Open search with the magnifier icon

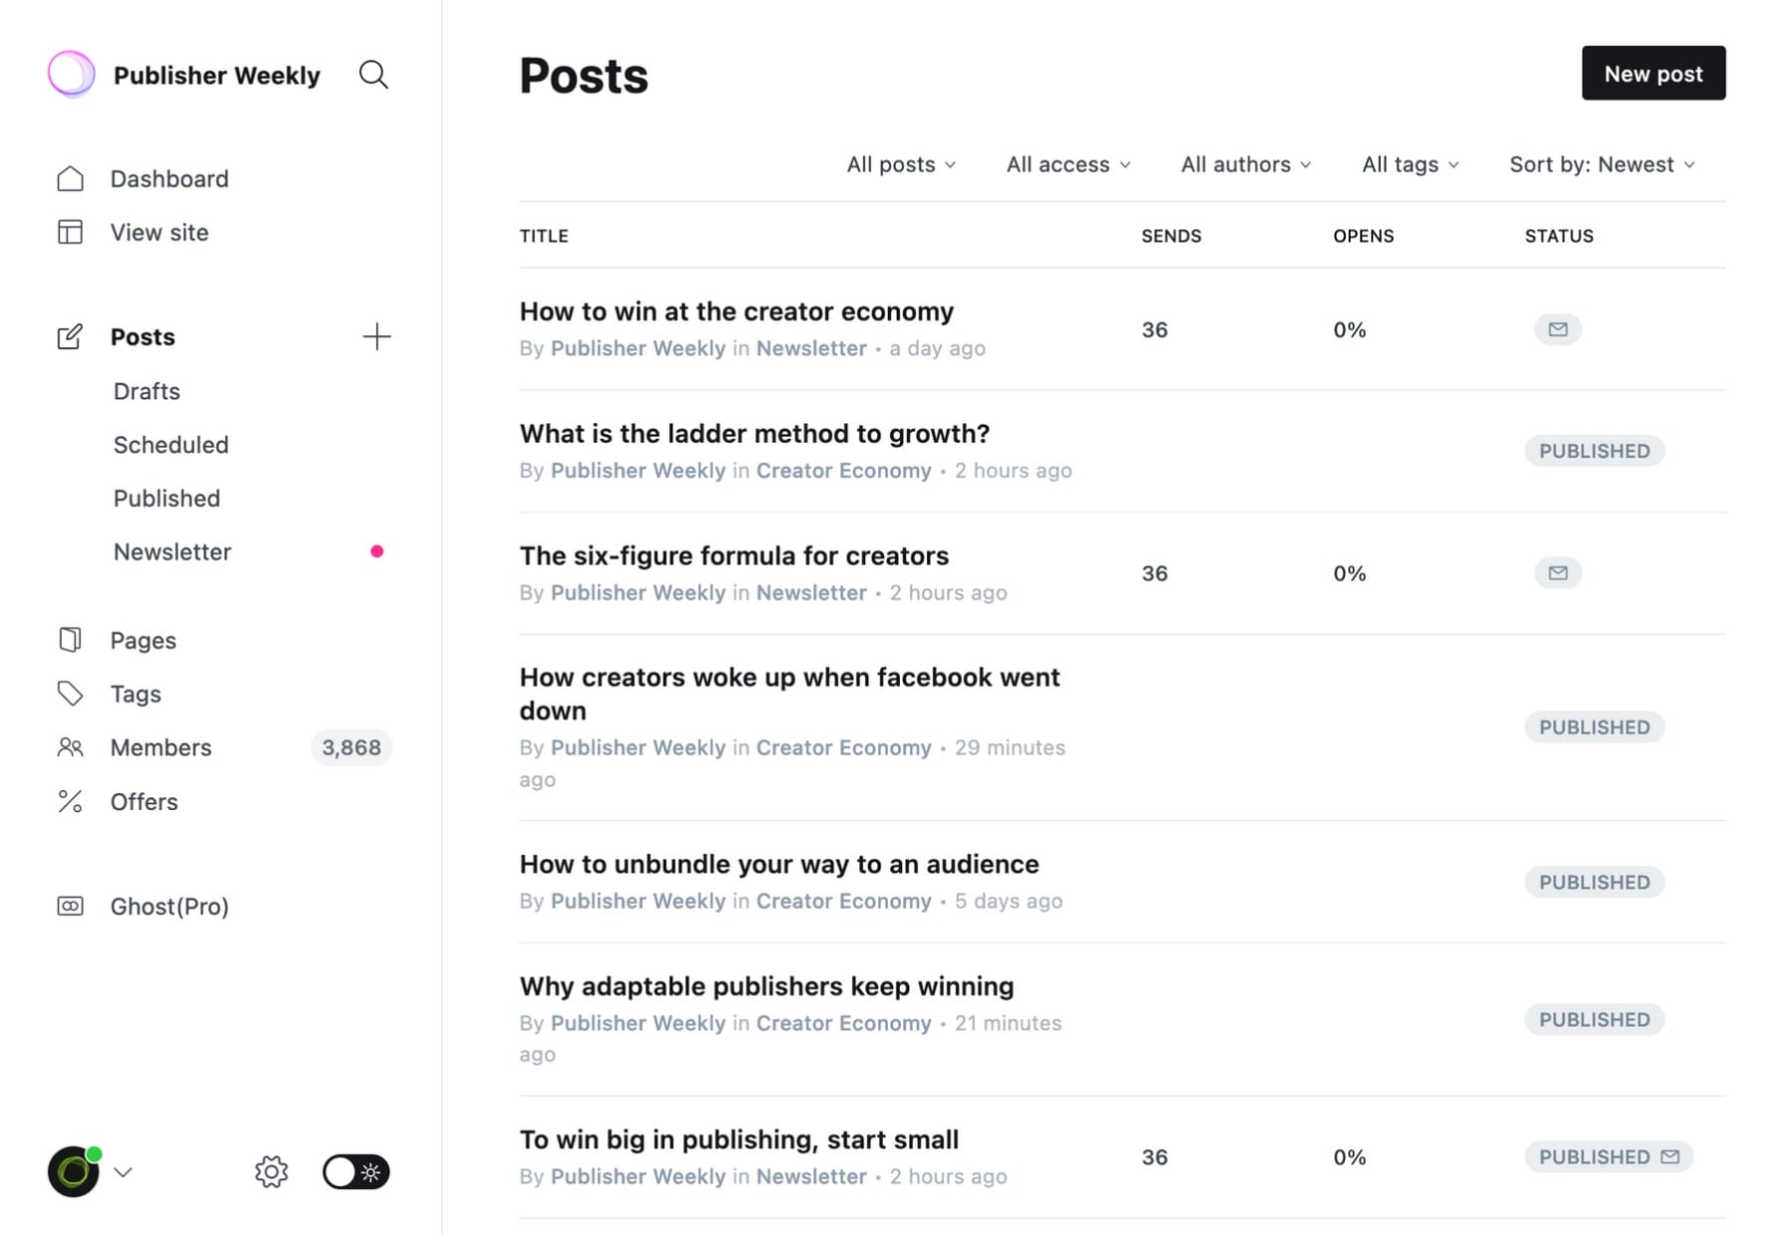[372, 74]
